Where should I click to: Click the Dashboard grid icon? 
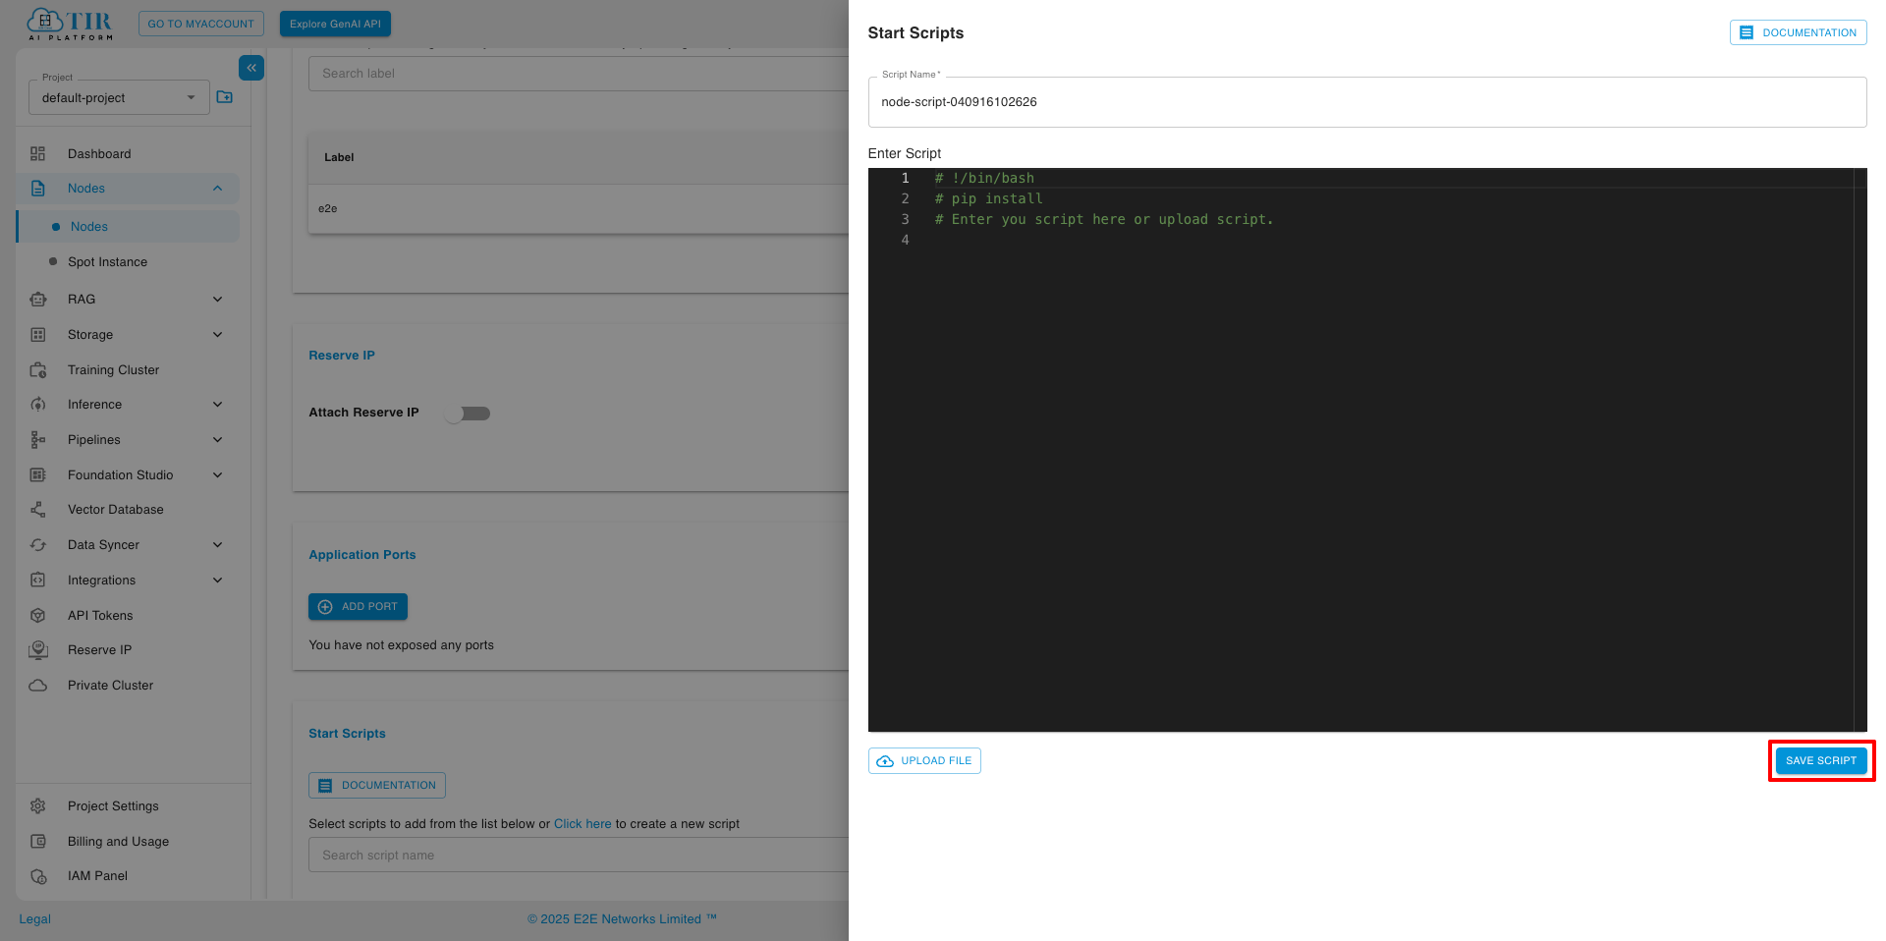pyautogui.click(x=38, y=154)
